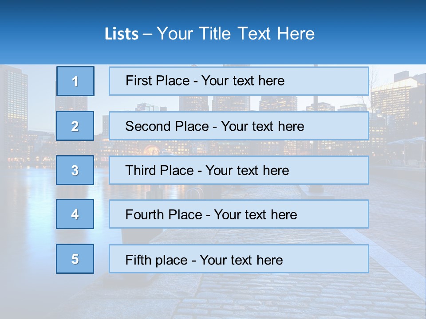Click the number 5 box
This screenshot has height=319, width=426.
[75, 259]
